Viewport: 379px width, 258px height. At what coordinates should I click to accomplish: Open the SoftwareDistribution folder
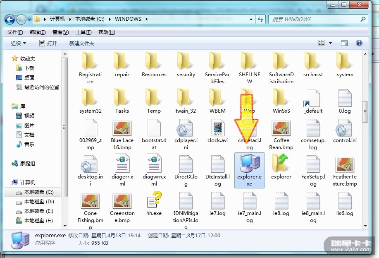(x=281, y=68)
